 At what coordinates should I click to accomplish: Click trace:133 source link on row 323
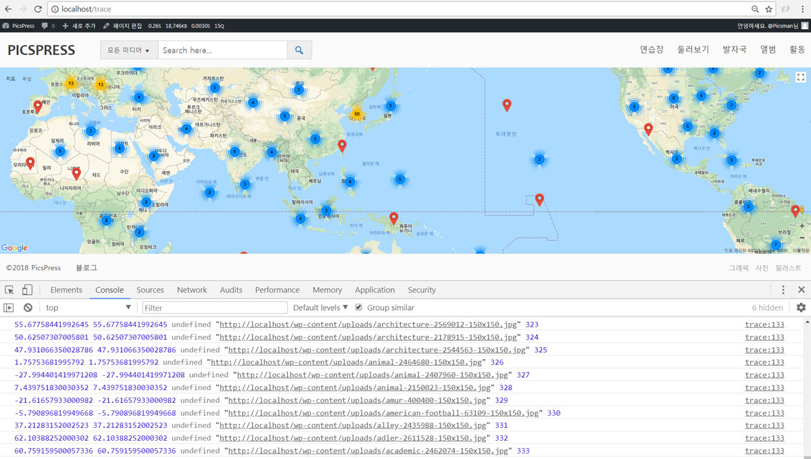point(764,324)
